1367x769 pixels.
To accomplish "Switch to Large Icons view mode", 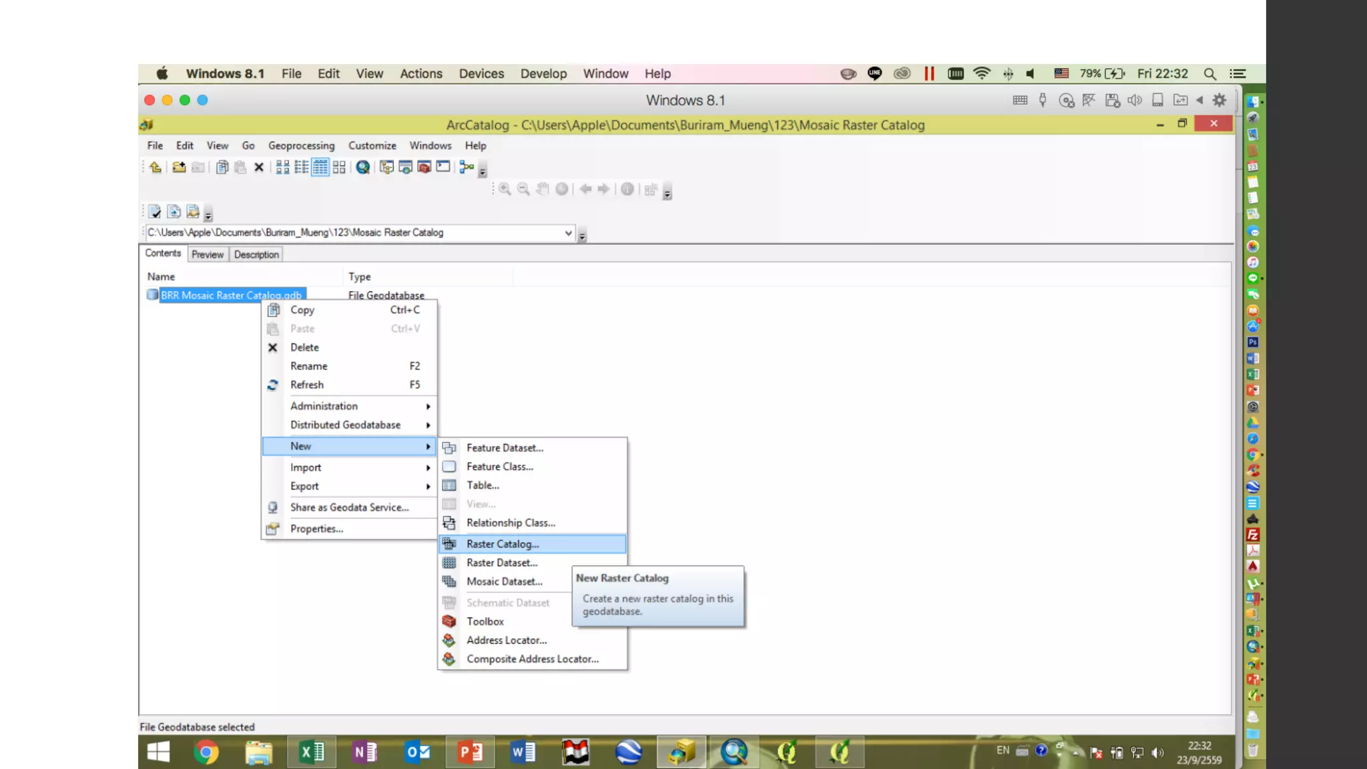I will click(x=282, y=168).
